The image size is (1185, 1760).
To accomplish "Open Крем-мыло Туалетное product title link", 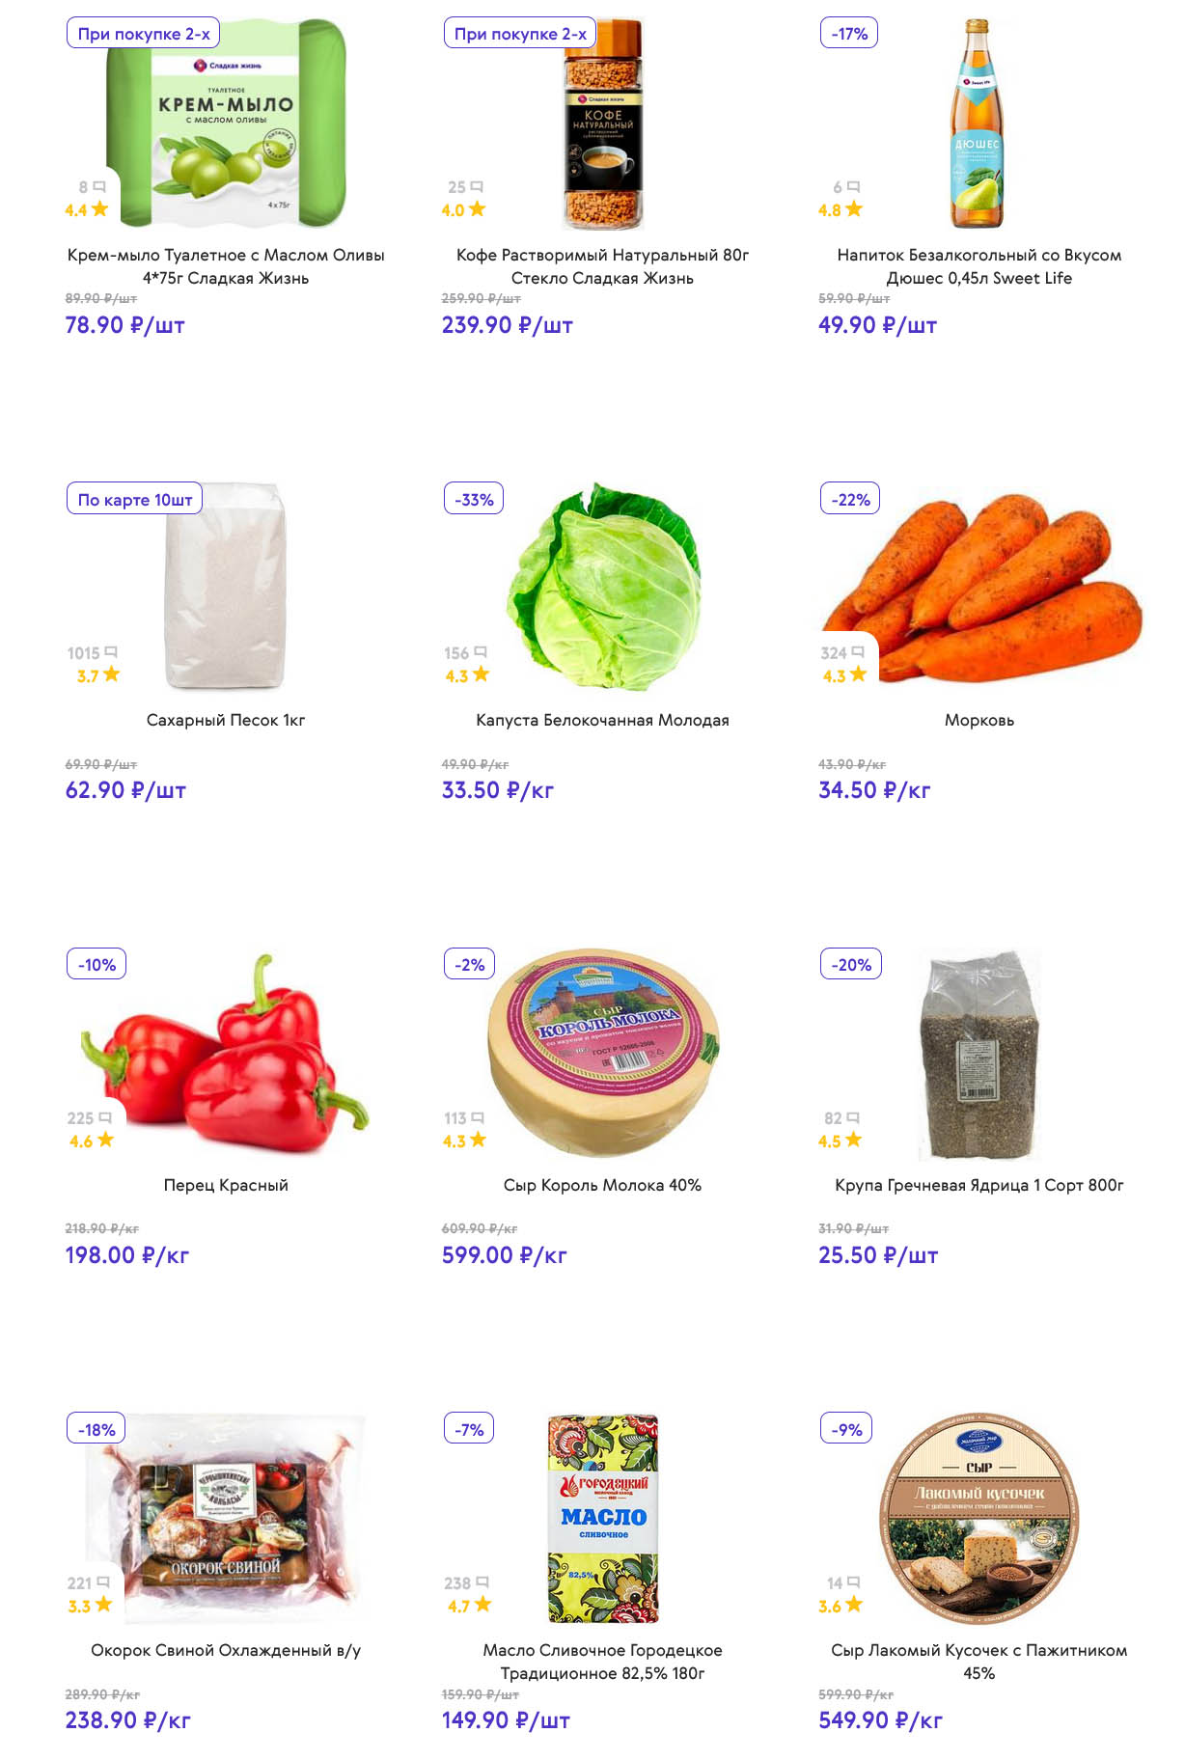I will (x=226, y=266).
